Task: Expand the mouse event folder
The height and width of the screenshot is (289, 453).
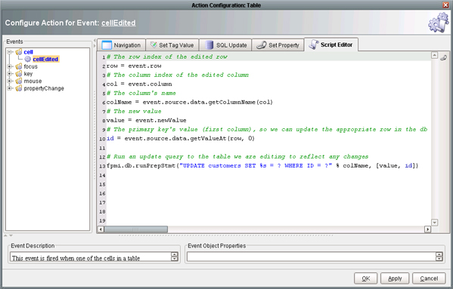Action: tap(10, 81)
